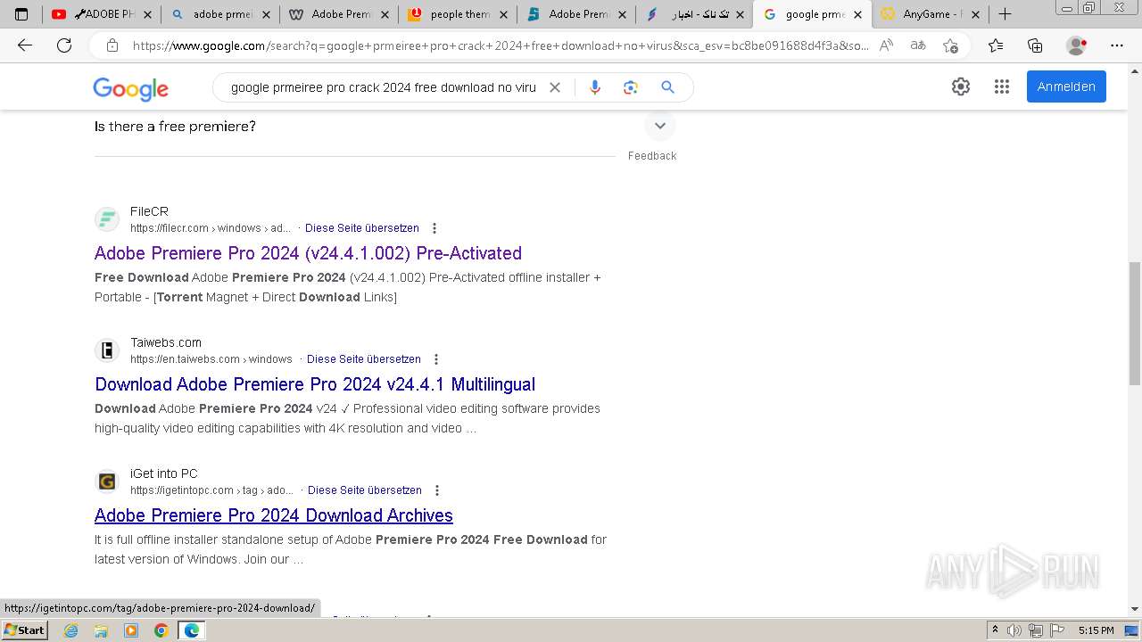Clear the Google search box text
Screen dimensions: 1142x642
point(555,87)
